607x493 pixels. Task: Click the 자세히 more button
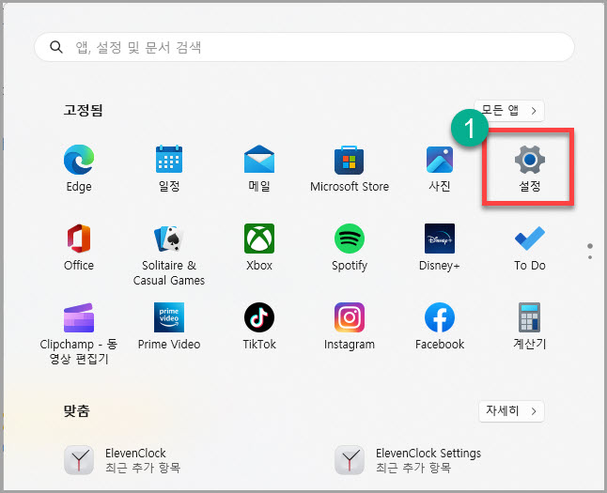click(511, 411)
